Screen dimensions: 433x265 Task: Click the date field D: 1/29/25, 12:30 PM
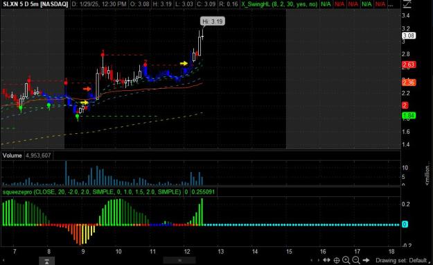(98, 4)
